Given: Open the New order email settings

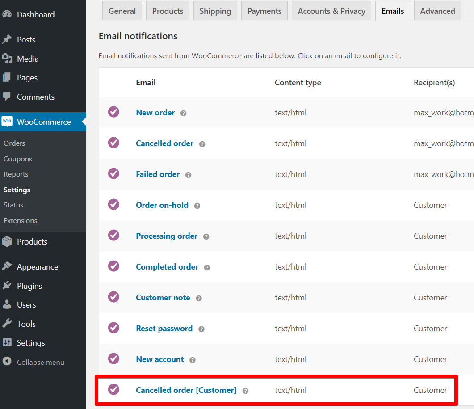Looking at the screenshot, I should [x=155, y=113].
